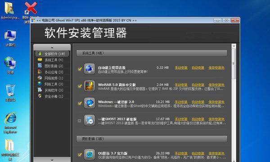The image size is (270, 162).
Task: Click the sidebar's scroll-down arrow
Action: pyautogui.click(x=52, y=160)
